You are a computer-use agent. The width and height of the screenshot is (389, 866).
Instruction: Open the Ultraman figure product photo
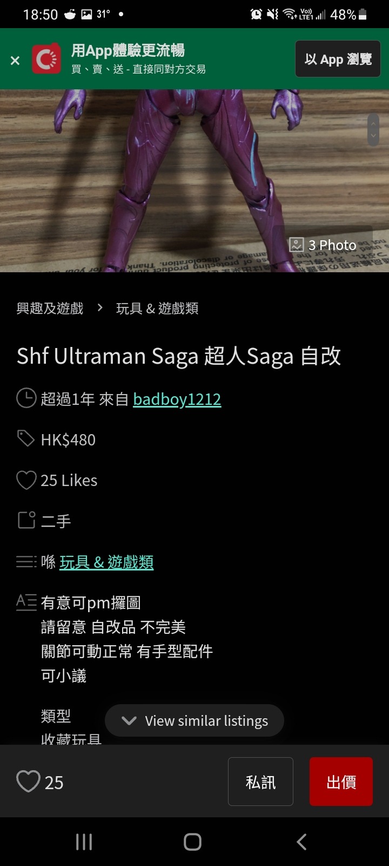pyautogui.click(x=194, y=181)
